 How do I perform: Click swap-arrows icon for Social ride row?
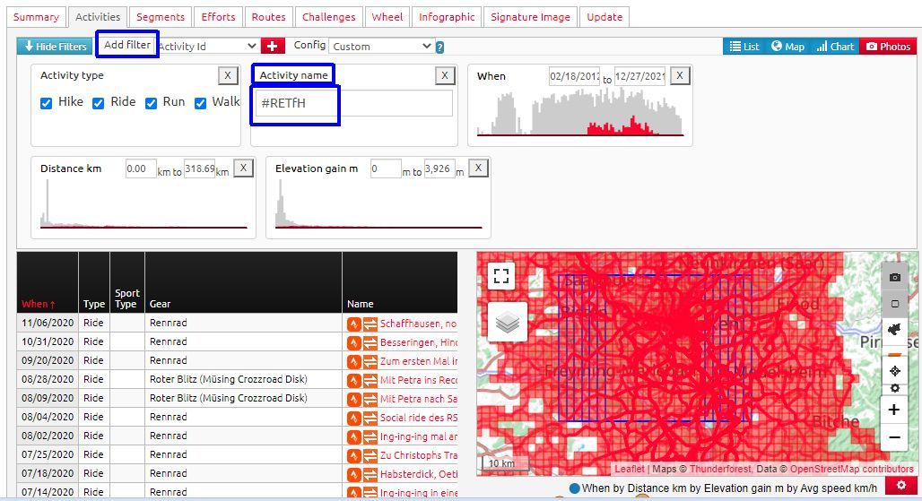click(370, 418)
